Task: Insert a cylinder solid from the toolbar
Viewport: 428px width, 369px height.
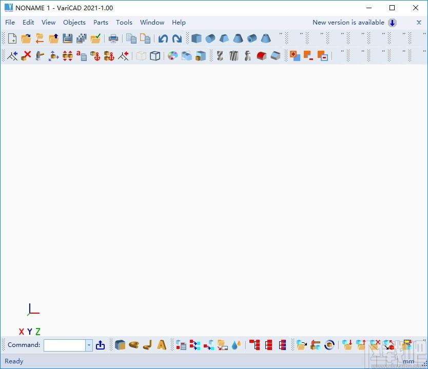Action: (210, 38)
